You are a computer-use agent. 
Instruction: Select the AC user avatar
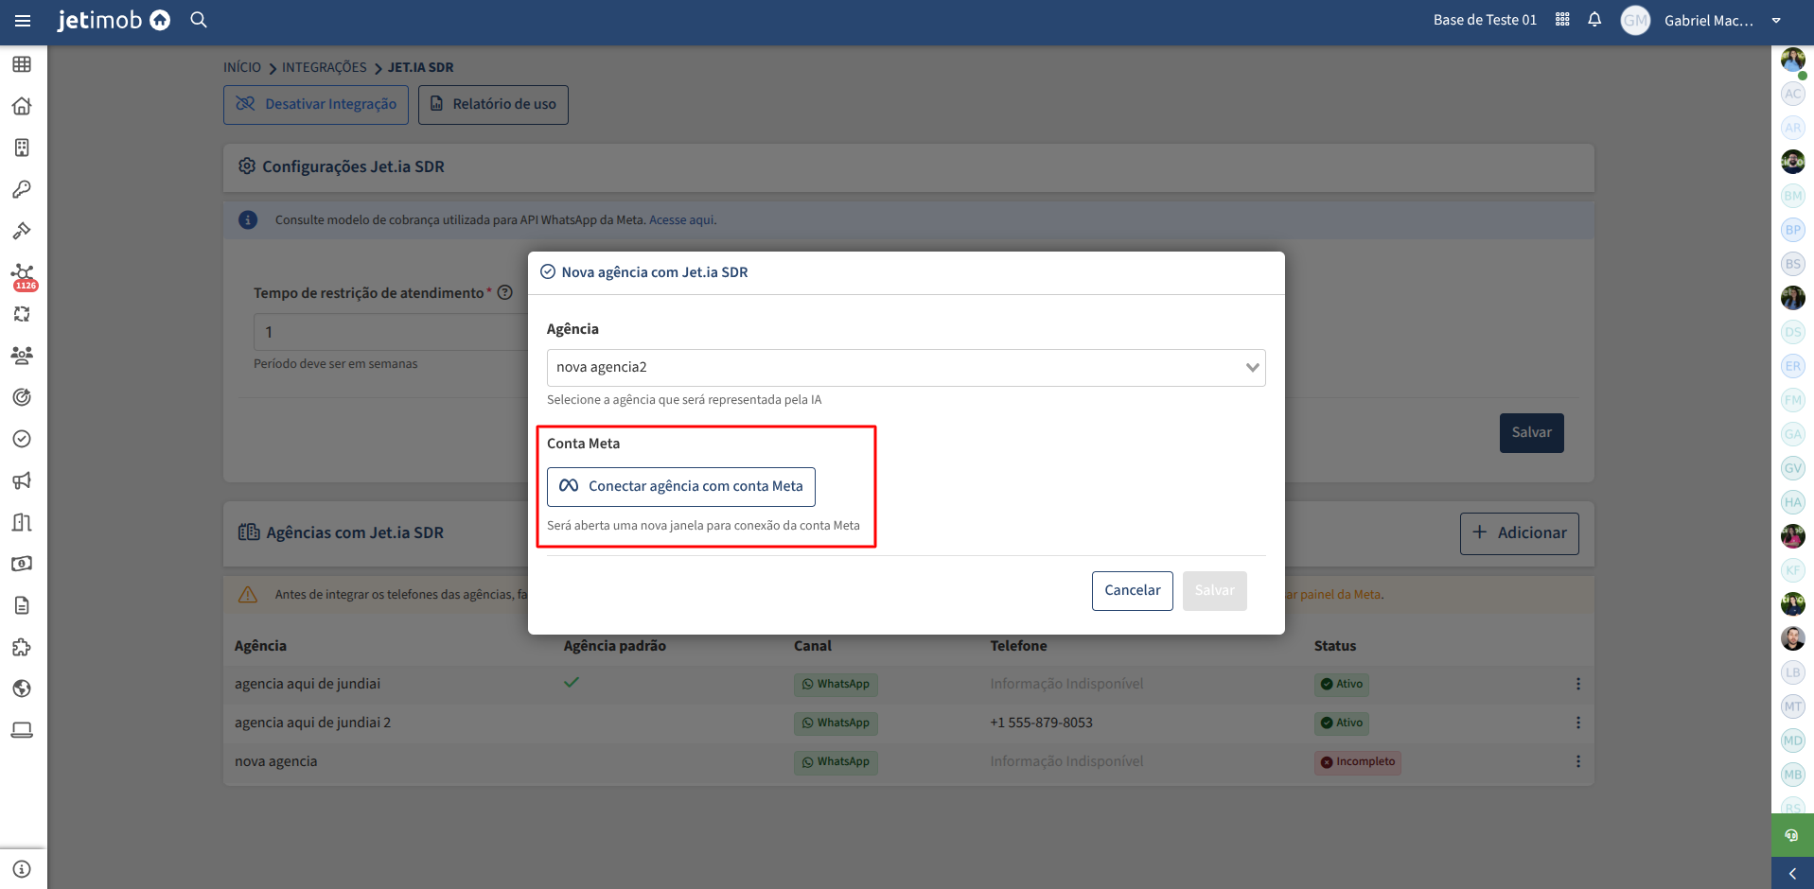1792,94
